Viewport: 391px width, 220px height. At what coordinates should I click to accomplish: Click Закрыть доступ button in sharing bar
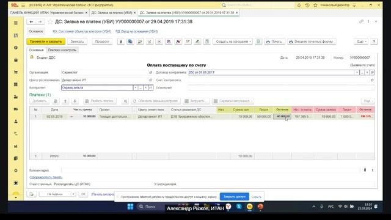click(x=235, y=197)
